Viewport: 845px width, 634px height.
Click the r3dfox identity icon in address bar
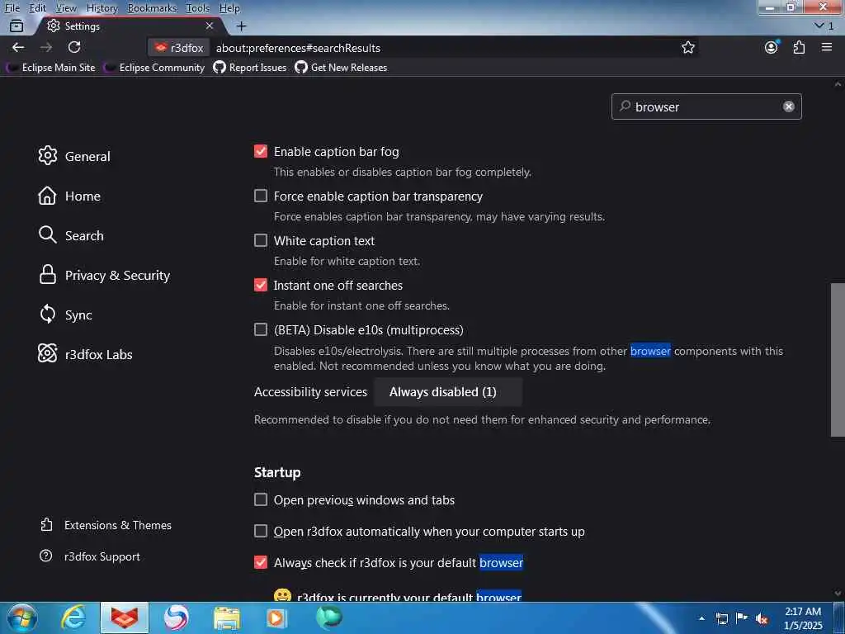(179, 48)
